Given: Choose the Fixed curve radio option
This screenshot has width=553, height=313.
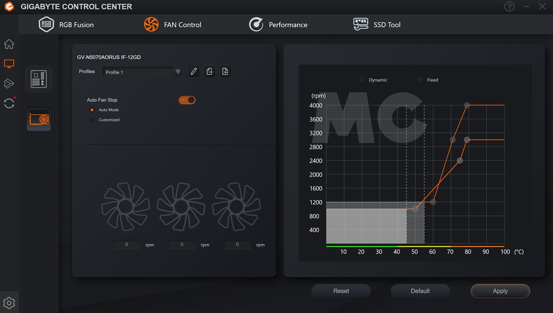Looking at the screenshot, I should pyautogui.click(x=420, y=80).
